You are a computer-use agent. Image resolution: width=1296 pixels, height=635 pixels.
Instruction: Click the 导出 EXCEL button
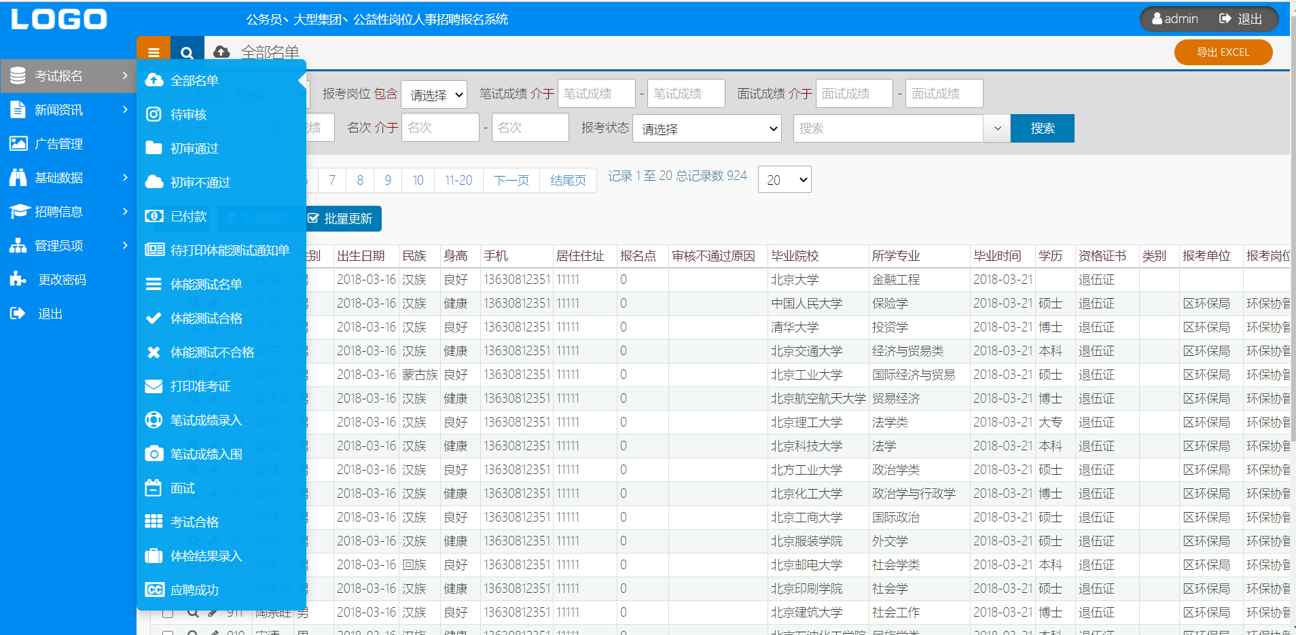click(1223, 52)
